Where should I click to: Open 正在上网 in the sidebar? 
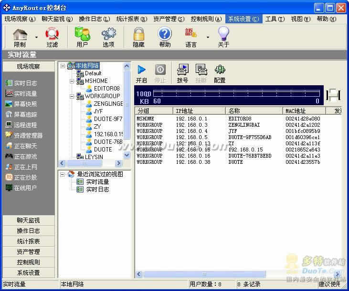coord(21,167)
